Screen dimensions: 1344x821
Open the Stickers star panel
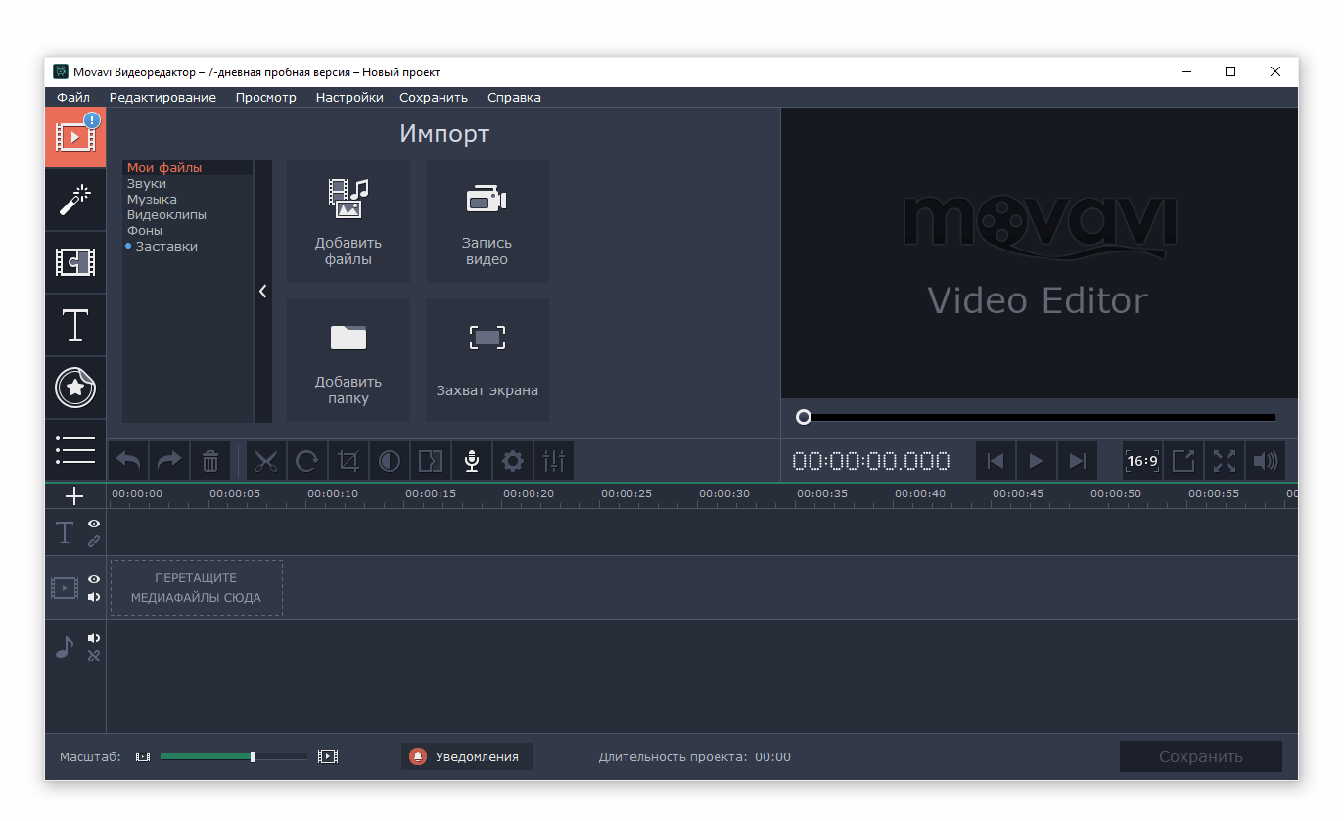(75, 388)
